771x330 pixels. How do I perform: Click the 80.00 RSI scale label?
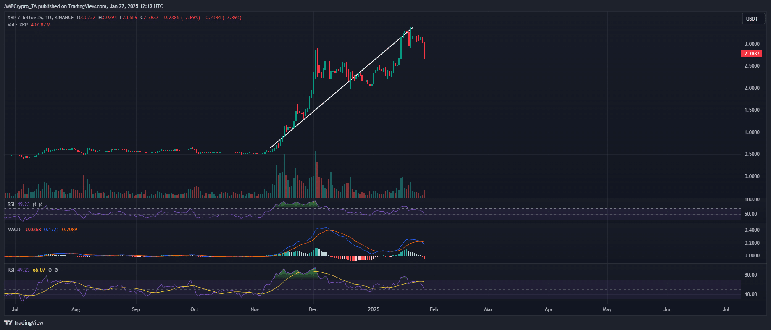pos(750,275)
